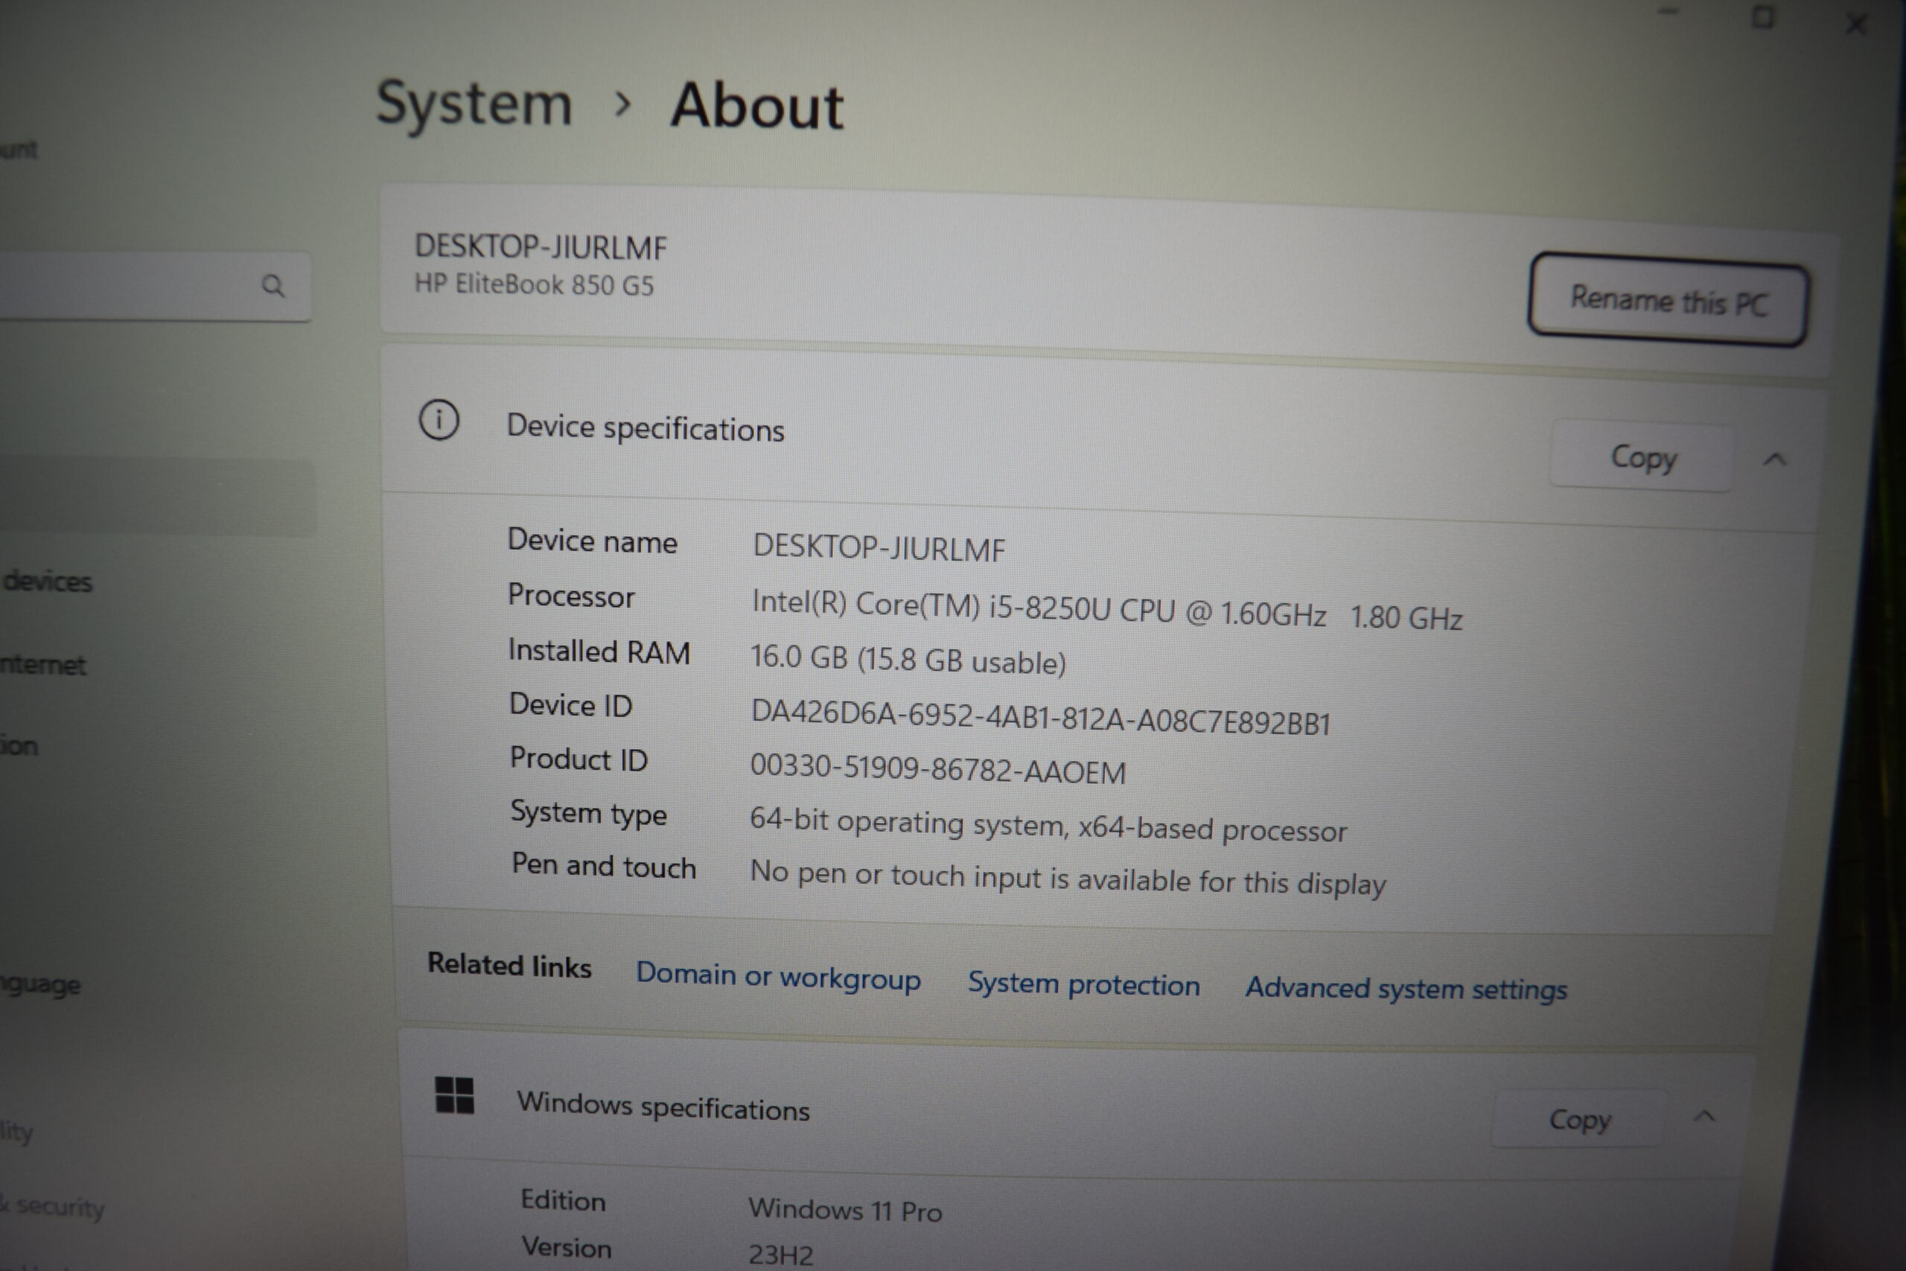This screenshot has height=1271, width=1906.
Task: Click the System type label
Action: point(588,813)
